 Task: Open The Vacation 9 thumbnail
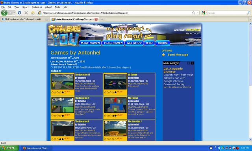(63, 105)
